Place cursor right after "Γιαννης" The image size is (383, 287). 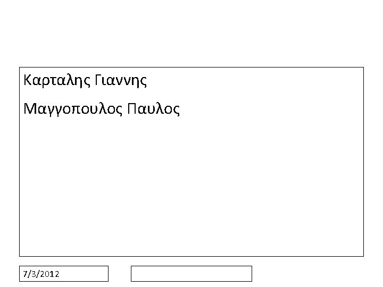147,80
